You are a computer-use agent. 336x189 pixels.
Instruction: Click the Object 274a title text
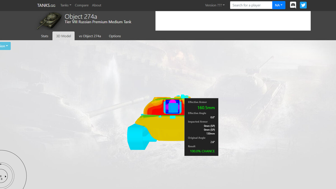click(x=81, y=17)
